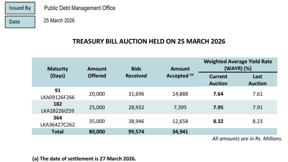The width and height of the screenshot is (288, 162).
Task: Click the 25 March 2026 date value
Action: tap(59, 20)
